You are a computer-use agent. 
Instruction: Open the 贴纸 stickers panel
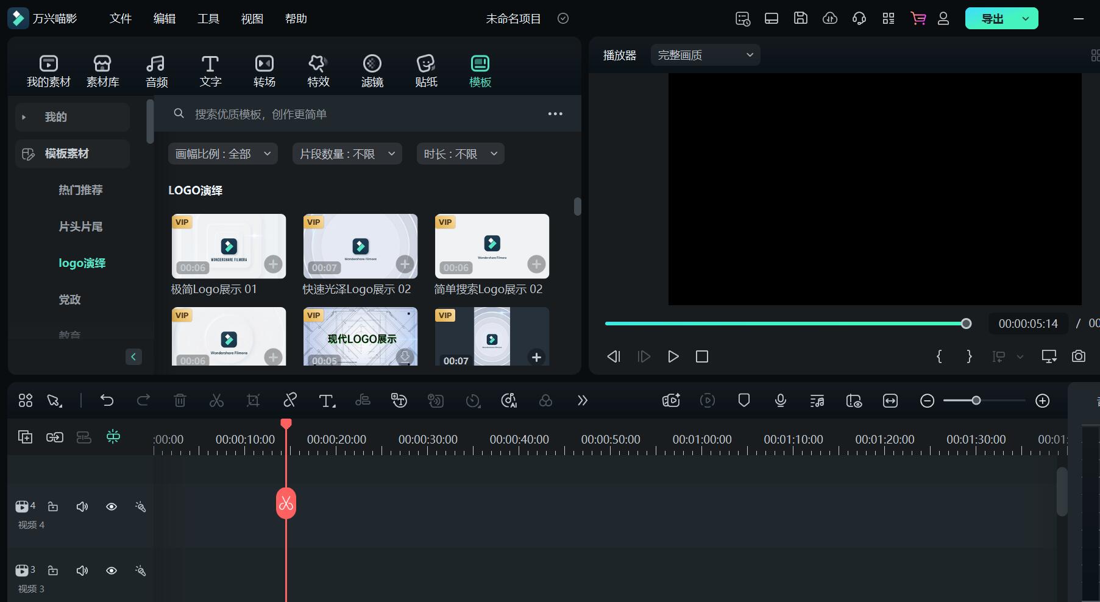click(426, 71)
